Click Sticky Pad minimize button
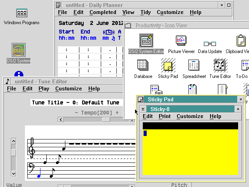Viewport: 249px width, 187px height. coord(241,99)
